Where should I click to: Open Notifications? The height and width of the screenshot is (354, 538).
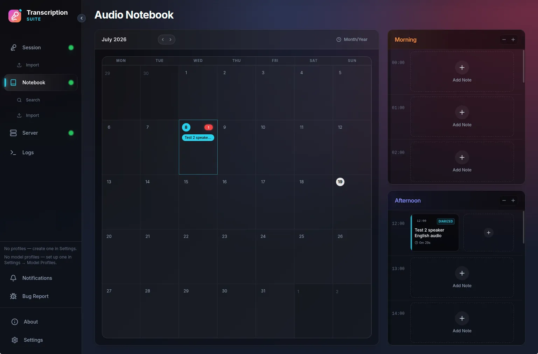[x=41, y=278]
